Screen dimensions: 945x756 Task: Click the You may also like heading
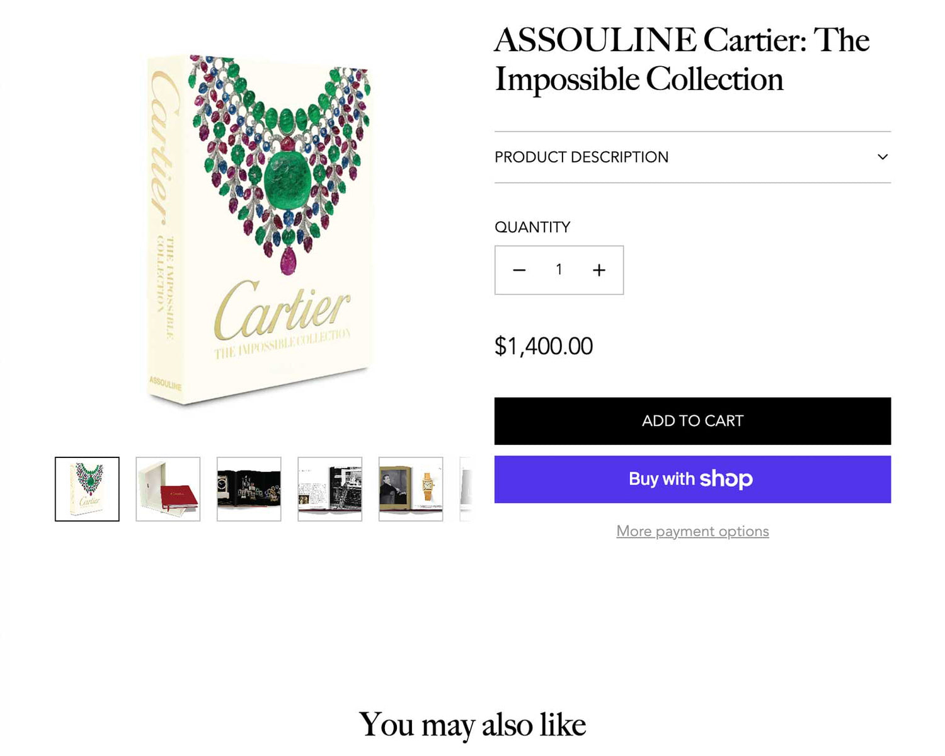pyautogui.click(x=472, y=724)
